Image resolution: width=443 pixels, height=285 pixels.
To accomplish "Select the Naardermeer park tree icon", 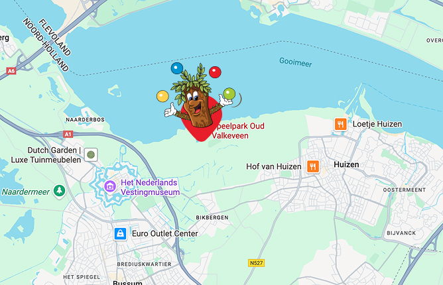I will pos(59,191).
